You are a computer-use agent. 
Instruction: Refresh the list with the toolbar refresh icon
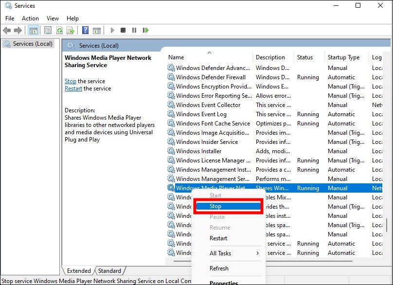pyautogui.click(x=59, y=30)
